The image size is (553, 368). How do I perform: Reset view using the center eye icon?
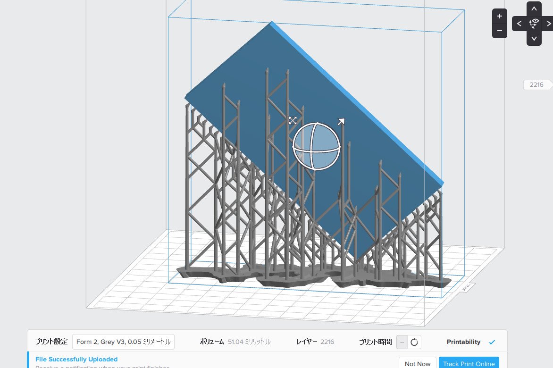(534, 23)
